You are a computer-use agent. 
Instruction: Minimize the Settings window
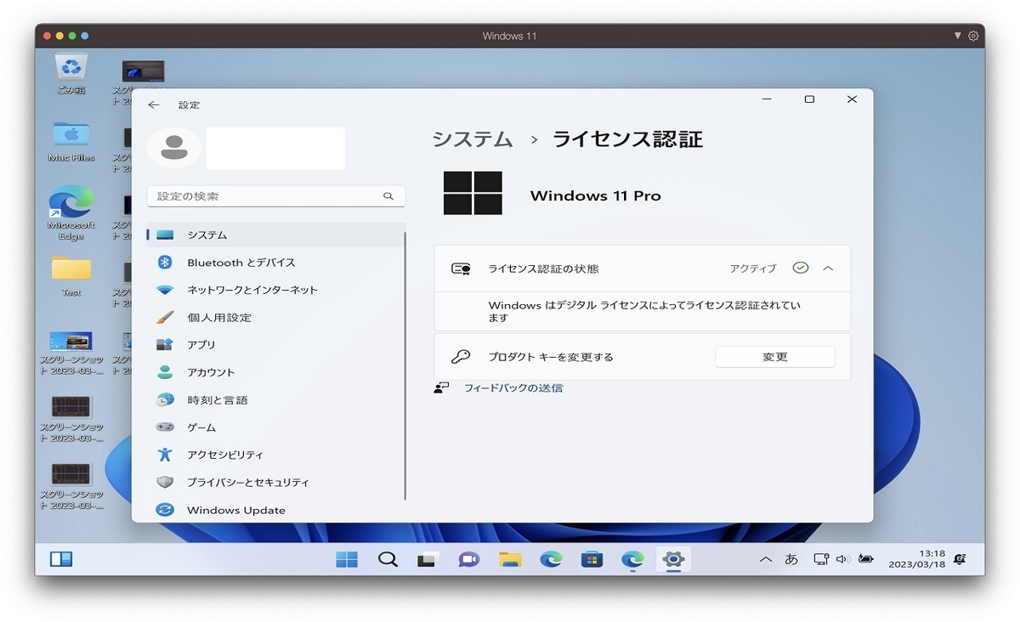coord(767,99)
